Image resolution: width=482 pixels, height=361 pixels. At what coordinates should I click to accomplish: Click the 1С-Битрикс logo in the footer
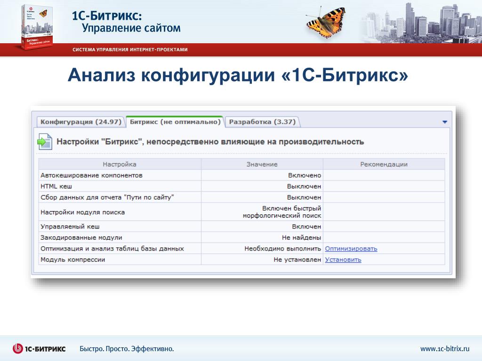[39, 349]
